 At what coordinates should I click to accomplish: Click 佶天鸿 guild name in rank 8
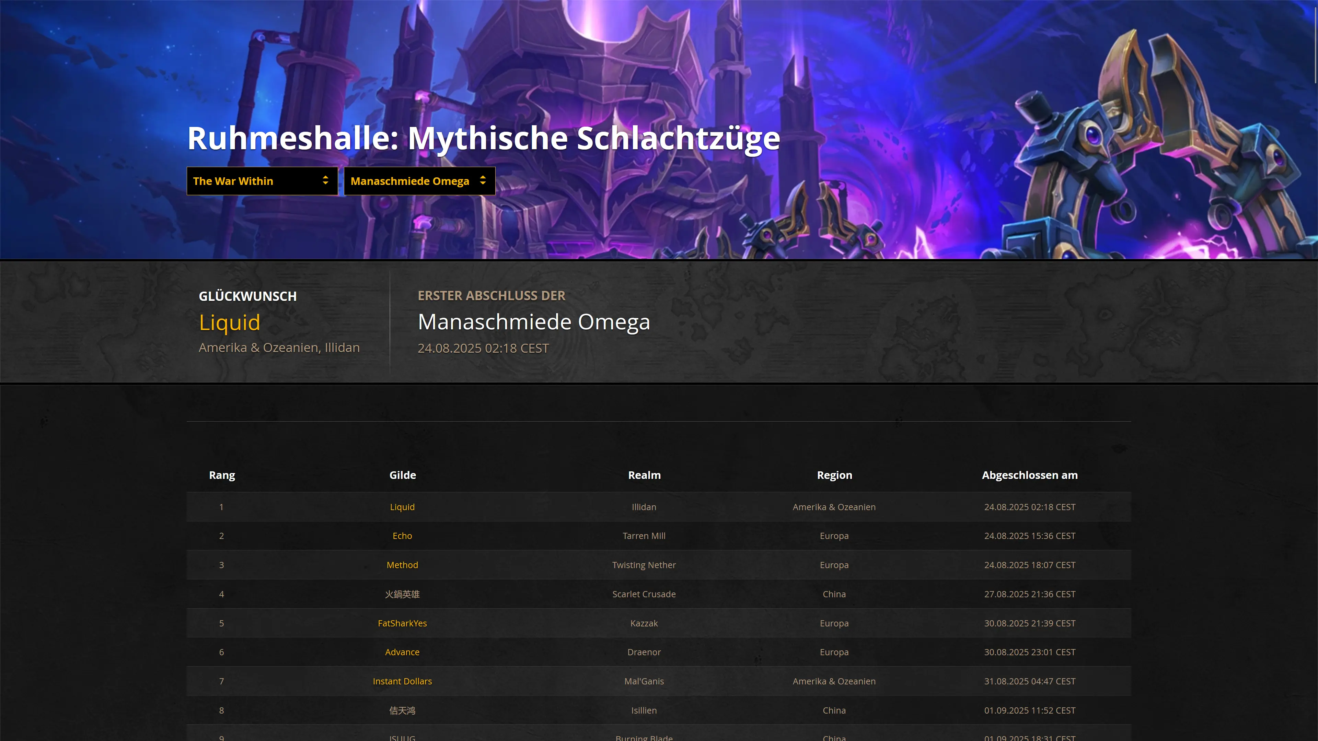tap(402, 710)
